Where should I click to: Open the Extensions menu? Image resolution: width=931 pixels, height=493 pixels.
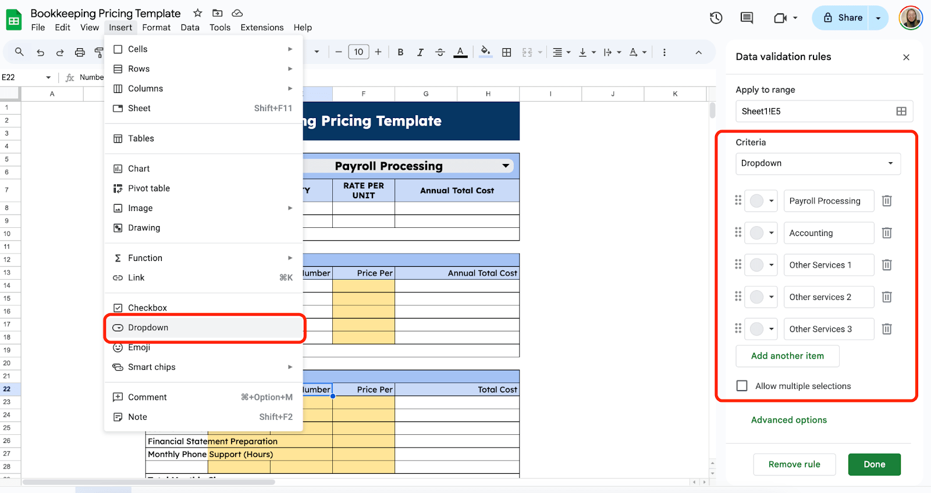click(x=262, y=27)
